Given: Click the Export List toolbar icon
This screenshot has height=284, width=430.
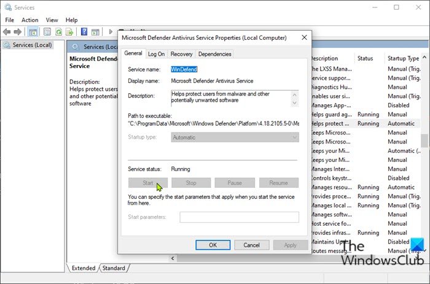Looking at the screenshot, I should [69, 32].
